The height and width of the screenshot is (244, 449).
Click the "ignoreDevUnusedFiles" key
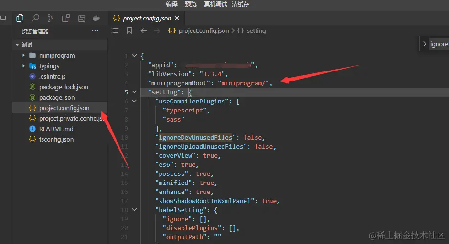pos(195,137)
